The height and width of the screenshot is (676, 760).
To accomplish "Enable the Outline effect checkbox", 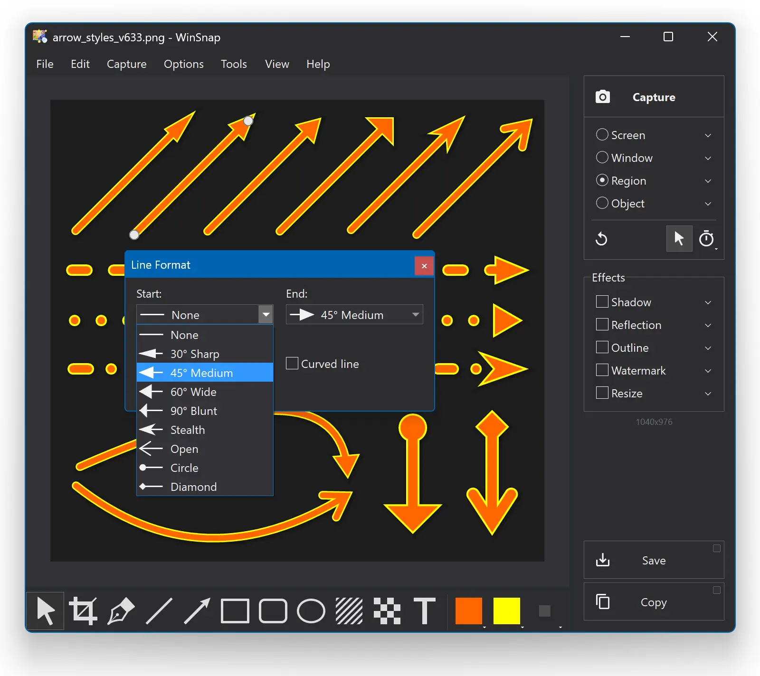I will point(602,347).
